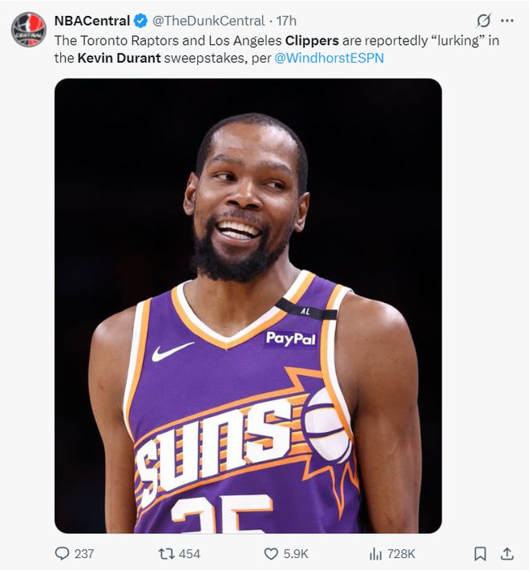The height and width of the screenshot is (570, 529).
Task: Like the post with heart icon
Action: (271, 553)
